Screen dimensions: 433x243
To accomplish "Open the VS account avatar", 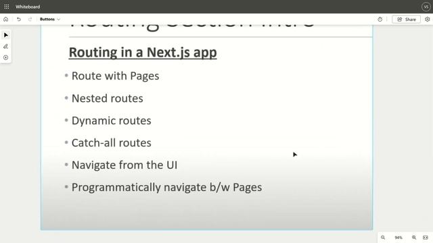I will [x=426, y=7].
